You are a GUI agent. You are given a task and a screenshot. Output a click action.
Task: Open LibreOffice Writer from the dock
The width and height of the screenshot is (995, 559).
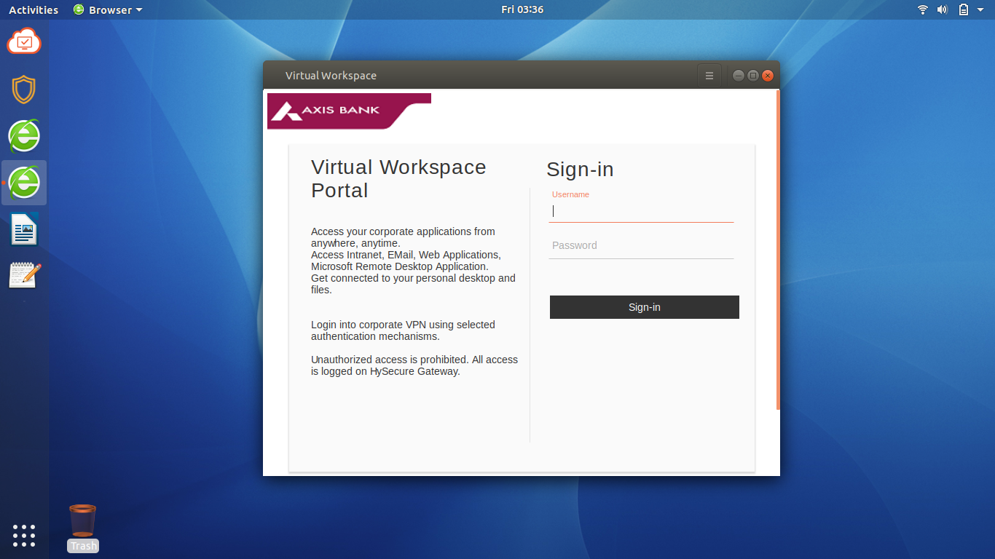point(24,229)
